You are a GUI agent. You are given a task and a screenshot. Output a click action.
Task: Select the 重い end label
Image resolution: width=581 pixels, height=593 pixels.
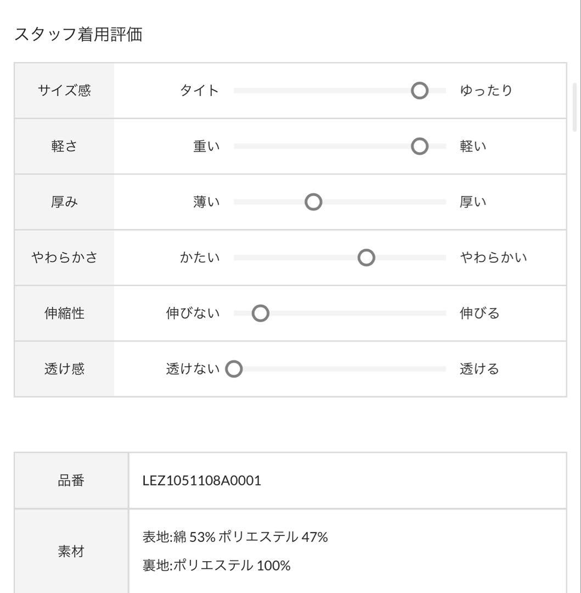[206, 147]
